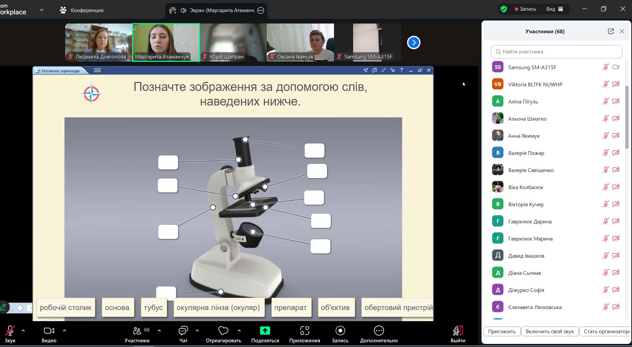
Task: Toggle the Video camera button
Action: point(49,331)
